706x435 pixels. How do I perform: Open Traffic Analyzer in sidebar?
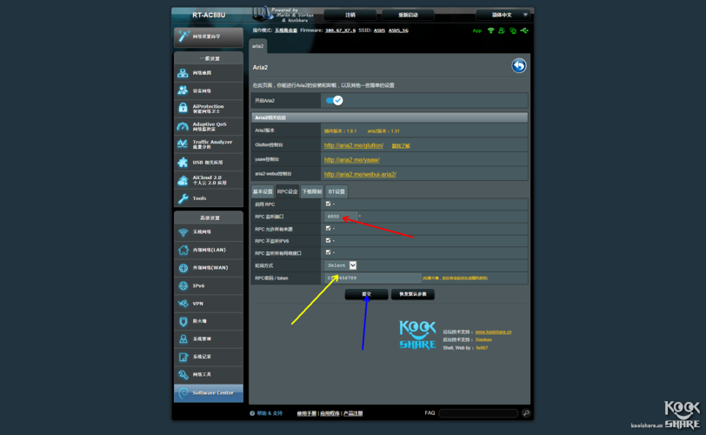click(x=209, y=144)
